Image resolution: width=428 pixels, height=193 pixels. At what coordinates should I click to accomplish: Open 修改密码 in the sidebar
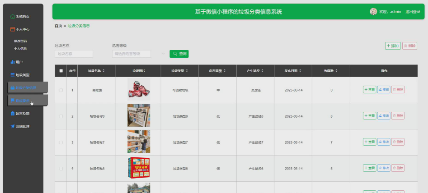click(20, 41)
